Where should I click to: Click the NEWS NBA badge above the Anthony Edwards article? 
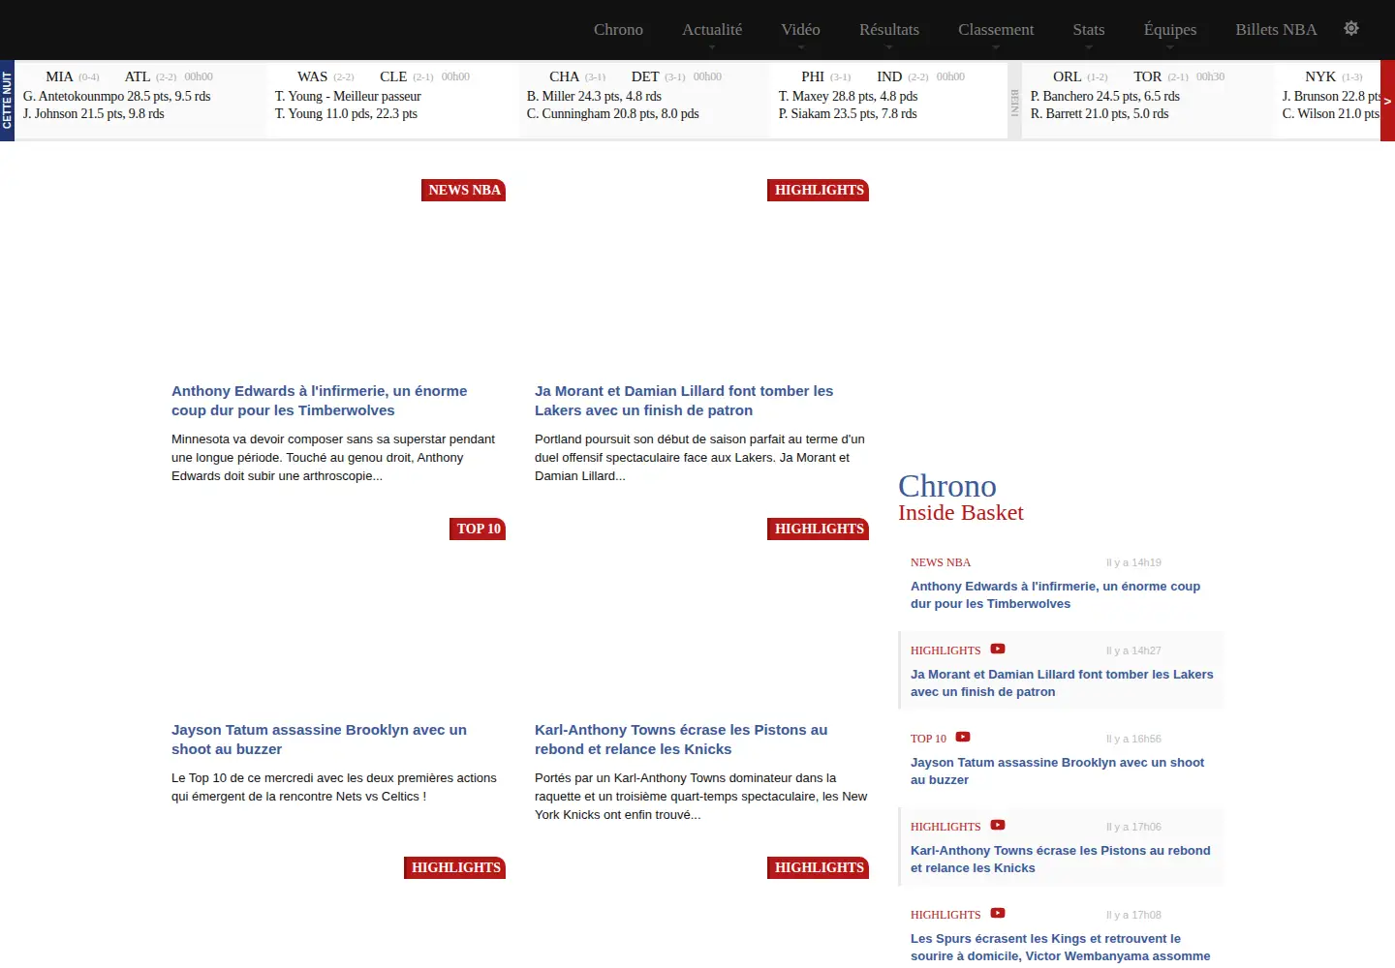pyautogui.click(x=464, y=190)
